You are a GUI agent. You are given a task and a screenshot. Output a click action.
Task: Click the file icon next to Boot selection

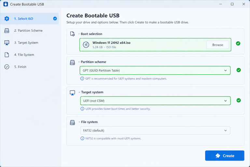pos(72,34)
